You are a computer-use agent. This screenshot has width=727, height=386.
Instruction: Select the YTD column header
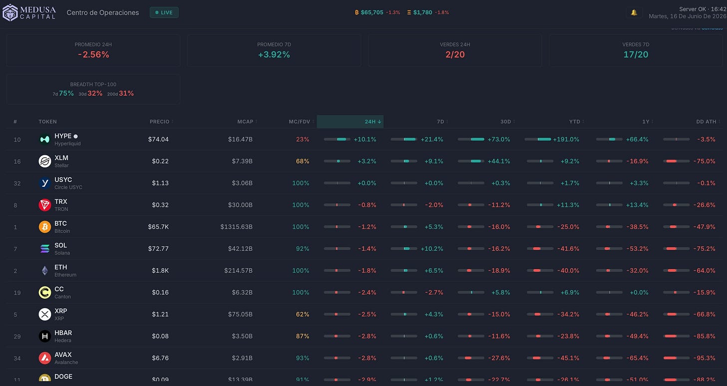[x=576, y=122]
